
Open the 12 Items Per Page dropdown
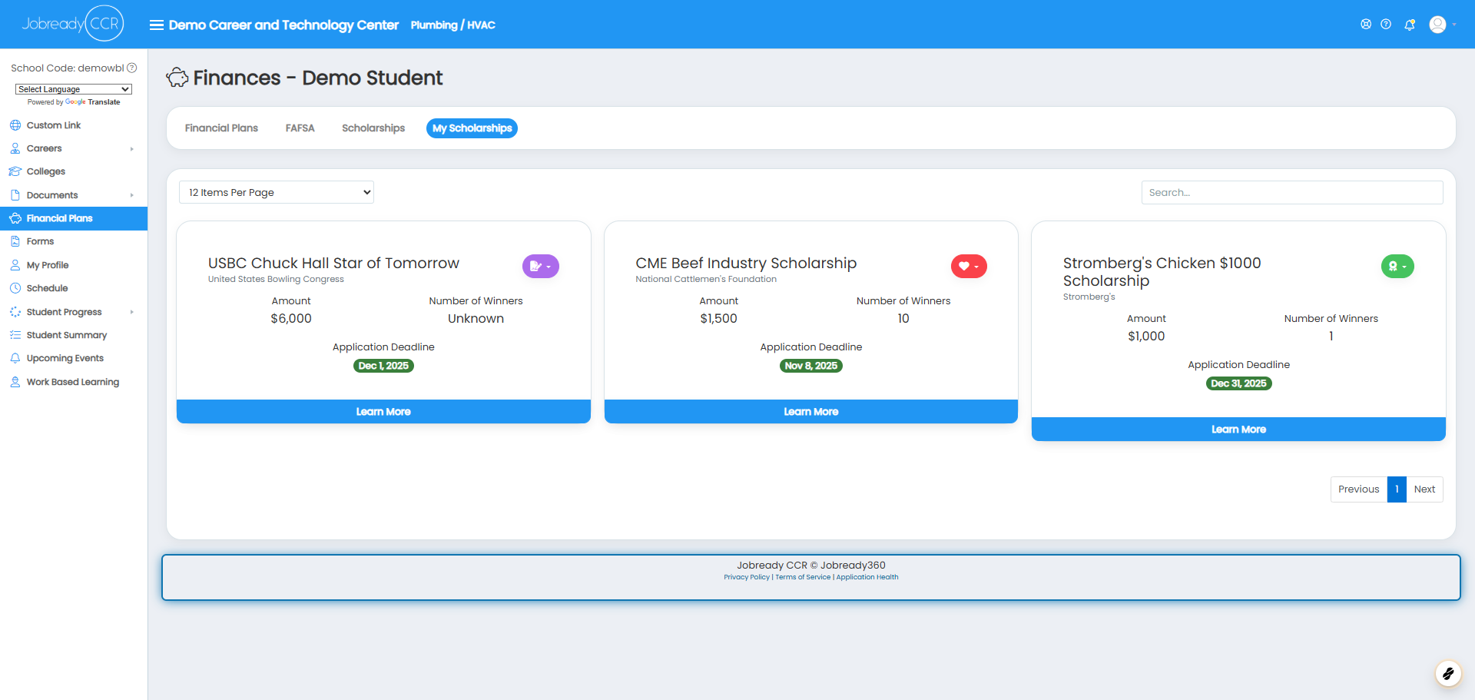(277, 192)
